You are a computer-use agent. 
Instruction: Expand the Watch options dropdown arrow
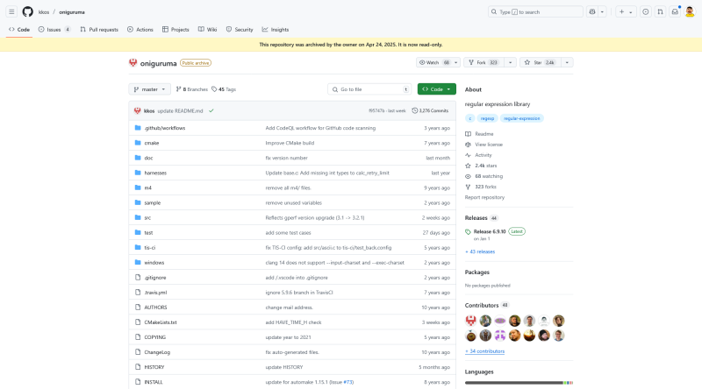pos(455,62)
